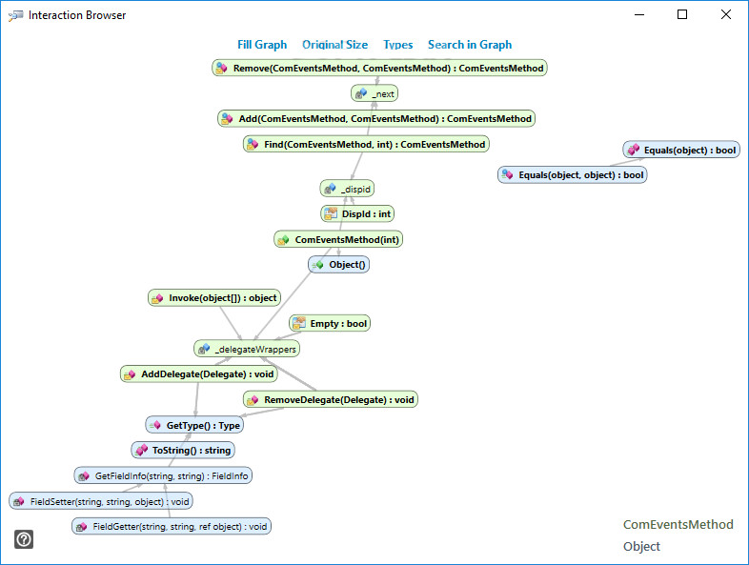Viewport: 749px width, 565px height.
Task: Click the DispId property icon
Action: pos(331,214)
